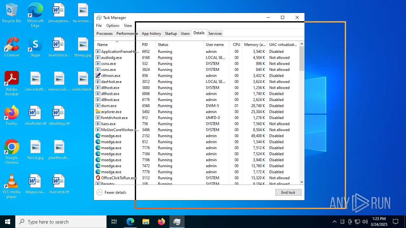Select the CCleaner desktop icon
Image resolution: width=406 pixels, height=228 pixels.
[x=12, y=47]
